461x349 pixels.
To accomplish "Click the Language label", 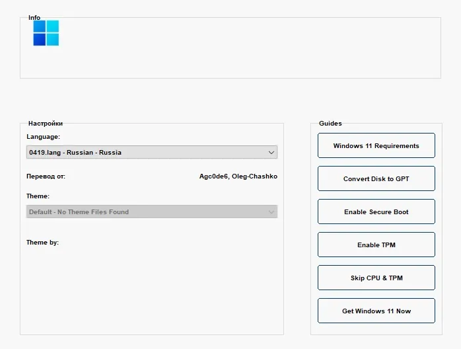I will [x=43, y=137].
